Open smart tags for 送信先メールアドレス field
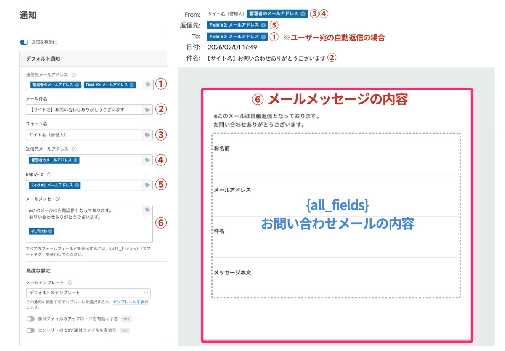Viewport: 505px width, 351px height. coord(147,85)
